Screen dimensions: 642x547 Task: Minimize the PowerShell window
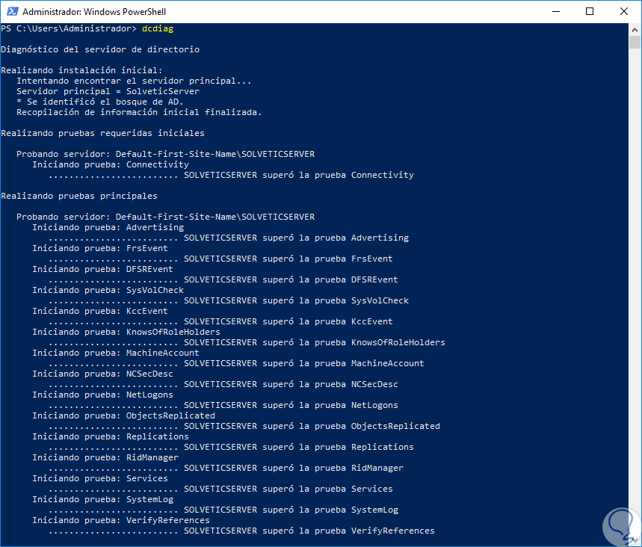[x=556, y=11]
